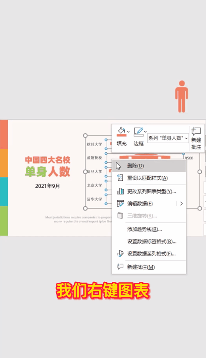
Task: Choose 新建批注(M) in the context menu
Action: point(149,267)
